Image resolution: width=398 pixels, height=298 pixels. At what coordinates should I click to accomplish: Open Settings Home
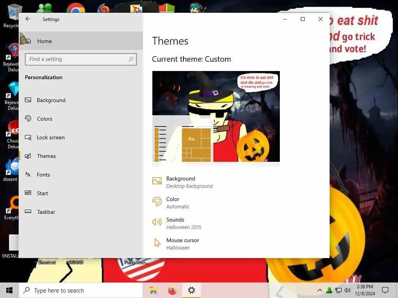tap(81, 41)
